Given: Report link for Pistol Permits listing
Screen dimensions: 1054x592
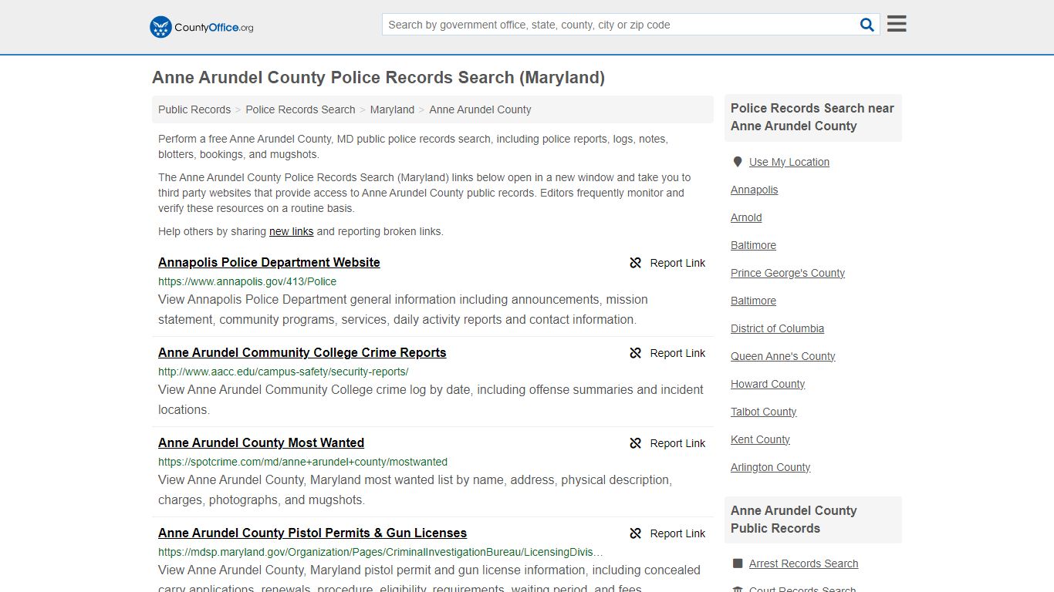Looking at the screenshot, I should coord(667,533).
